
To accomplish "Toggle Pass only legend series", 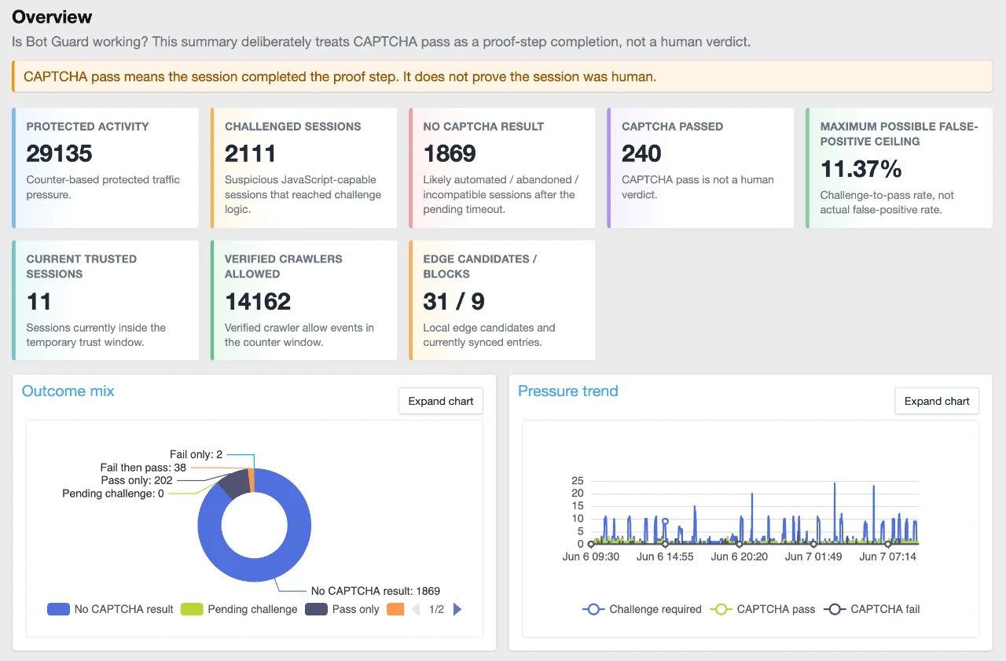I will tap(342, 609).
